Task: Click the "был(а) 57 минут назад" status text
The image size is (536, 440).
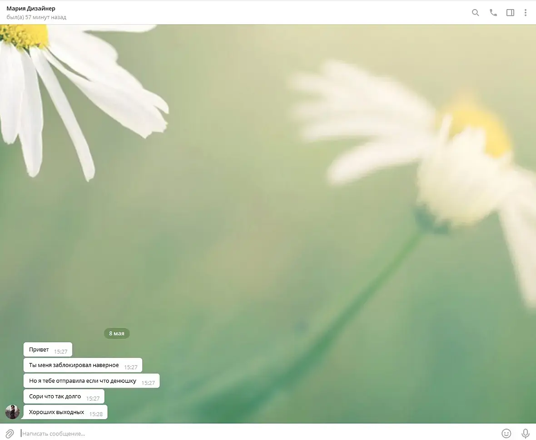Action: (36, 17)
